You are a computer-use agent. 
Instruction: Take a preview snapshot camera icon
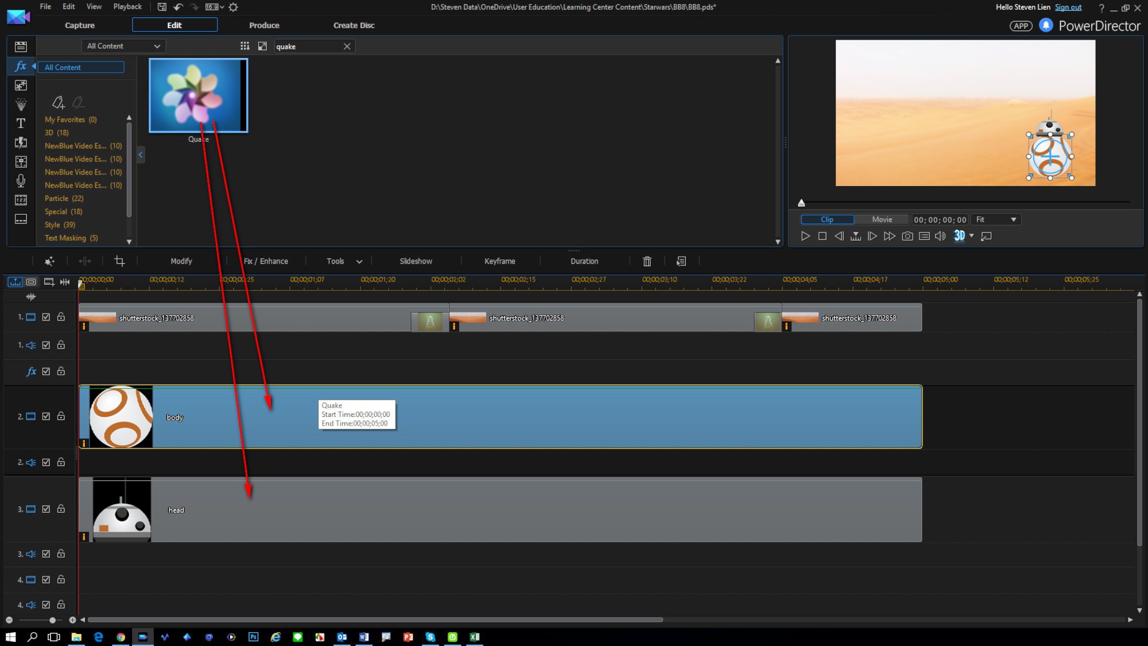click(x=907, y=236)
